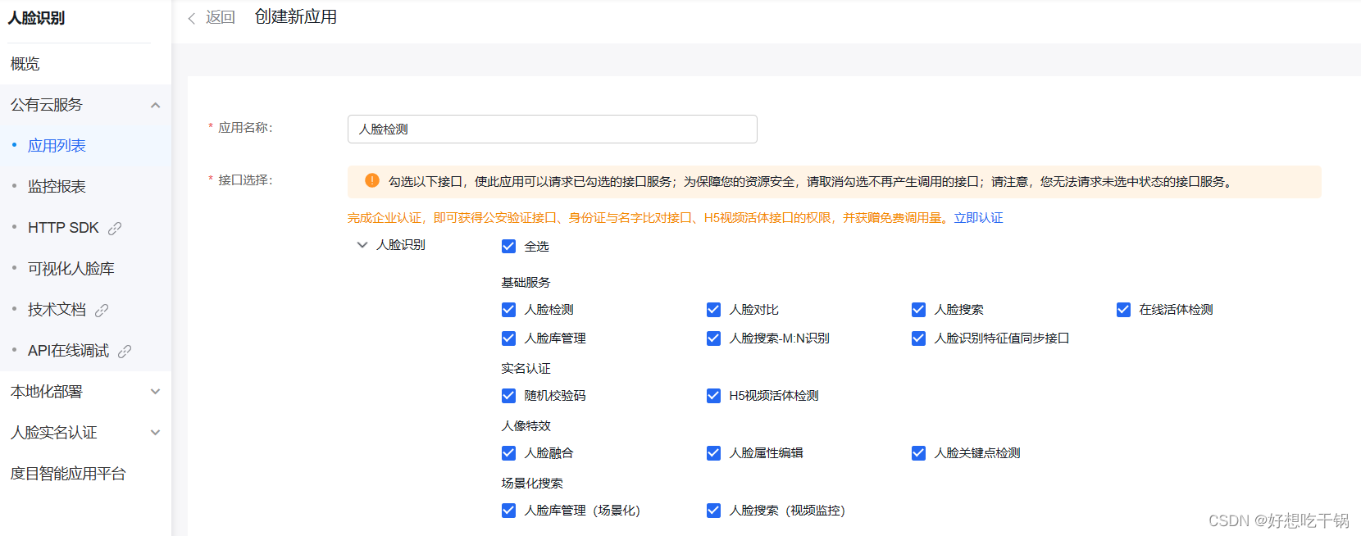The image size is (1361, 536).
Task: Uncheck the 在线活体检测 checkbox
Action: tap(1123, 309)
